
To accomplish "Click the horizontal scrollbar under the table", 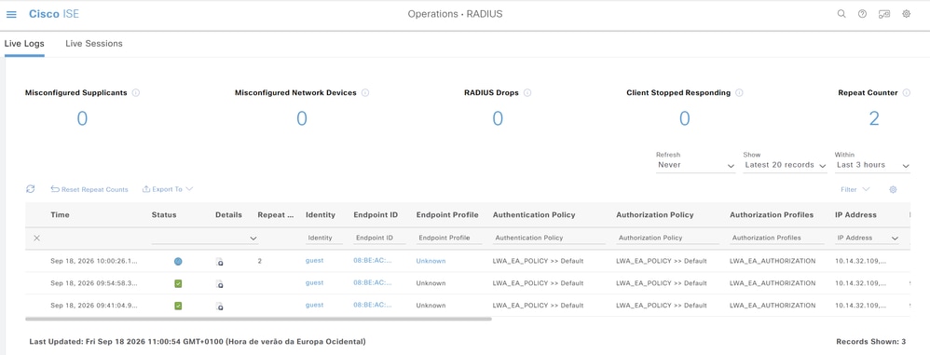I will point(259,319).
